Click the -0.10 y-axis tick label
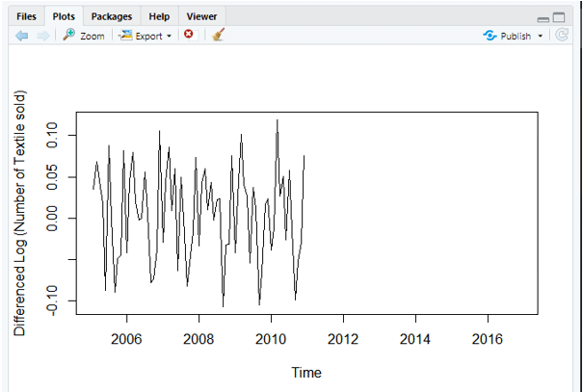The image size is (583, 392). pos(52,301)
